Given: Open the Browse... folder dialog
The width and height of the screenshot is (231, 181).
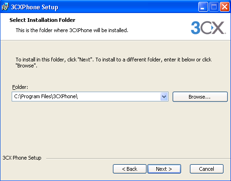Looking at the screenshot, I should point(200,97).
